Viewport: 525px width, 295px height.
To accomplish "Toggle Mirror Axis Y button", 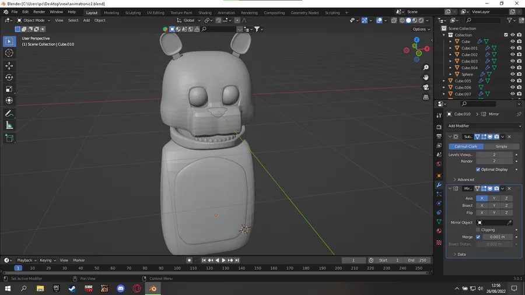I will click(x=494, y=198).
